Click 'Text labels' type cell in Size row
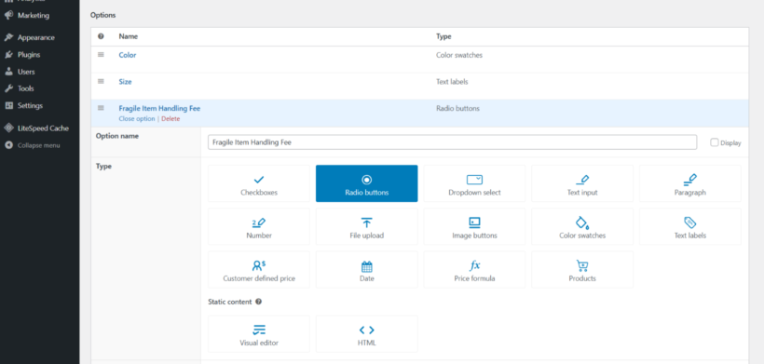 452,82
